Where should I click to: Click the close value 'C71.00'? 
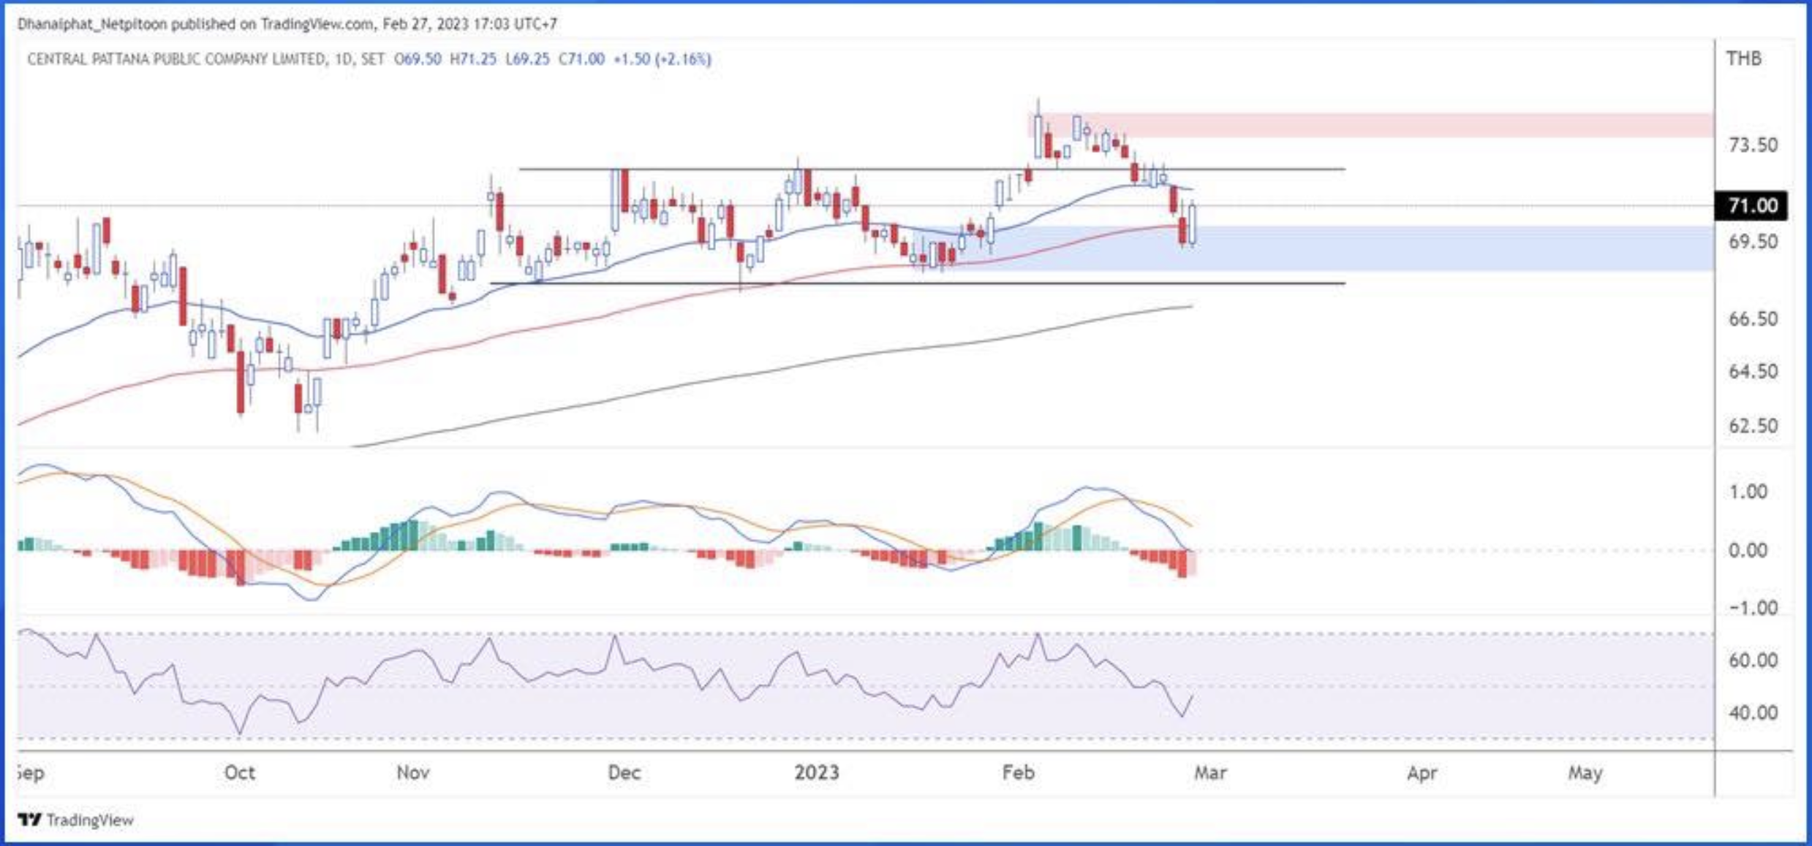click(581, 59)
